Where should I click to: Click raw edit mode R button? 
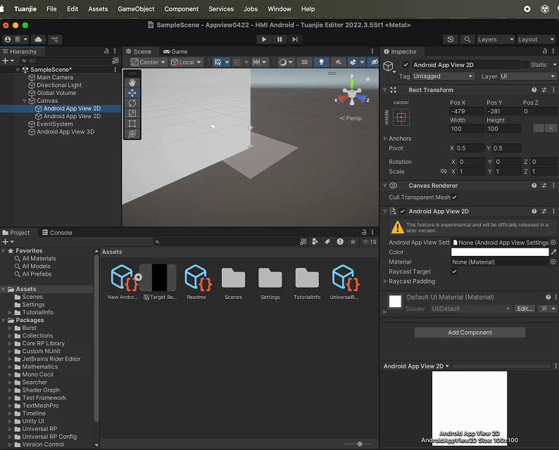[x=551, y=128]
